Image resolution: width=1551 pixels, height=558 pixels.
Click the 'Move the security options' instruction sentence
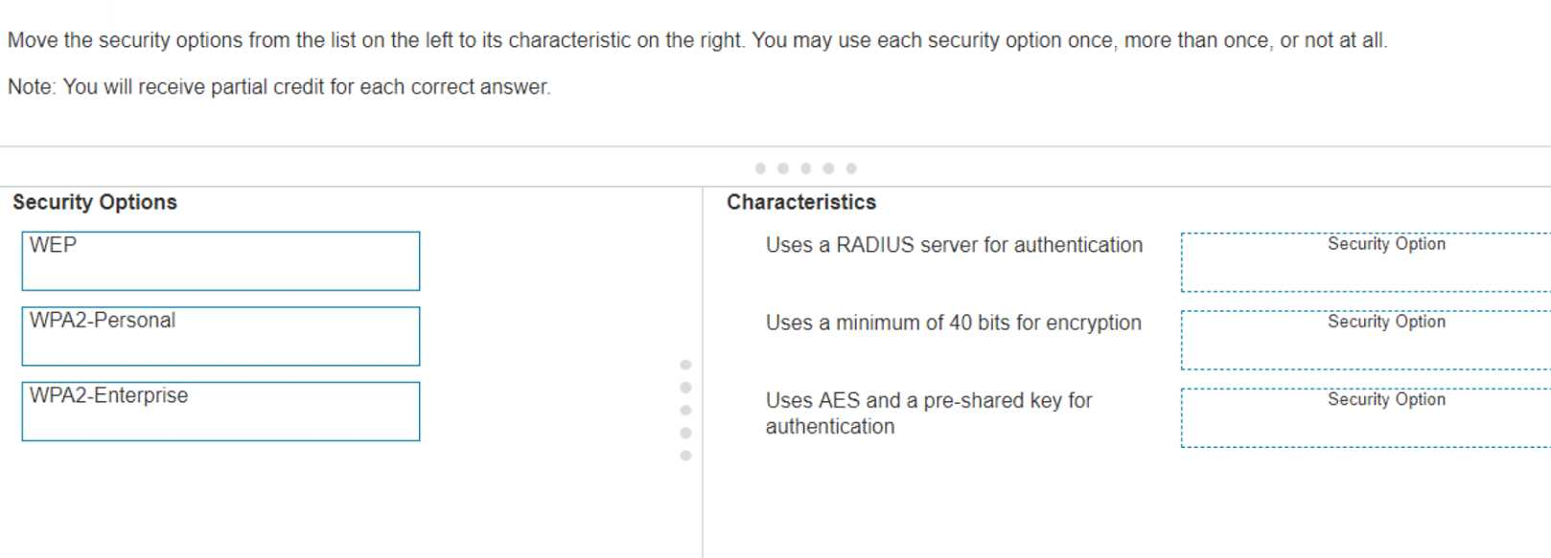pos(376,40)
